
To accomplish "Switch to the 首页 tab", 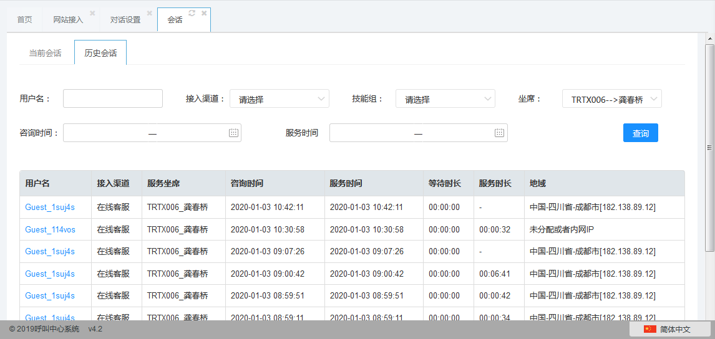I will coord(24,20).
